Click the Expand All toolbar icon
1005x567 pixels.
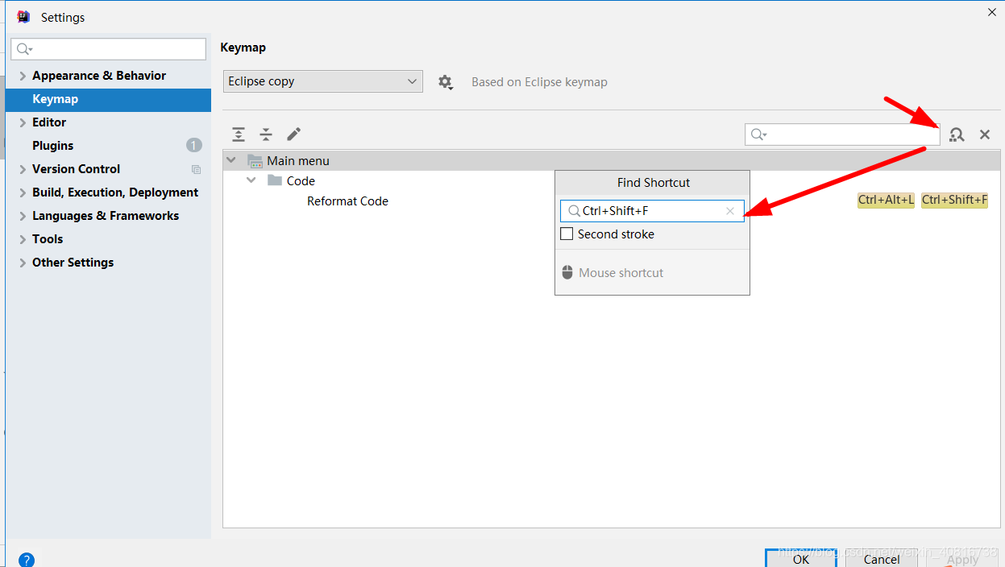[239, 135]
